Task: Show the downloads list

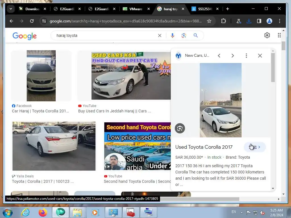Action: [x=249, y=21]
